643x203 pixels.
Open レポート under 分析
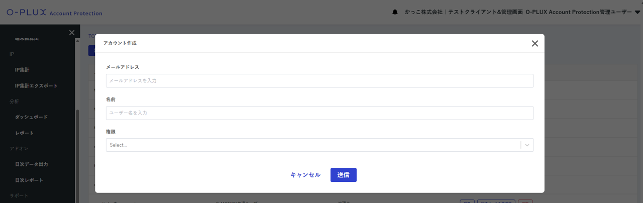click(x=25, y=133)
